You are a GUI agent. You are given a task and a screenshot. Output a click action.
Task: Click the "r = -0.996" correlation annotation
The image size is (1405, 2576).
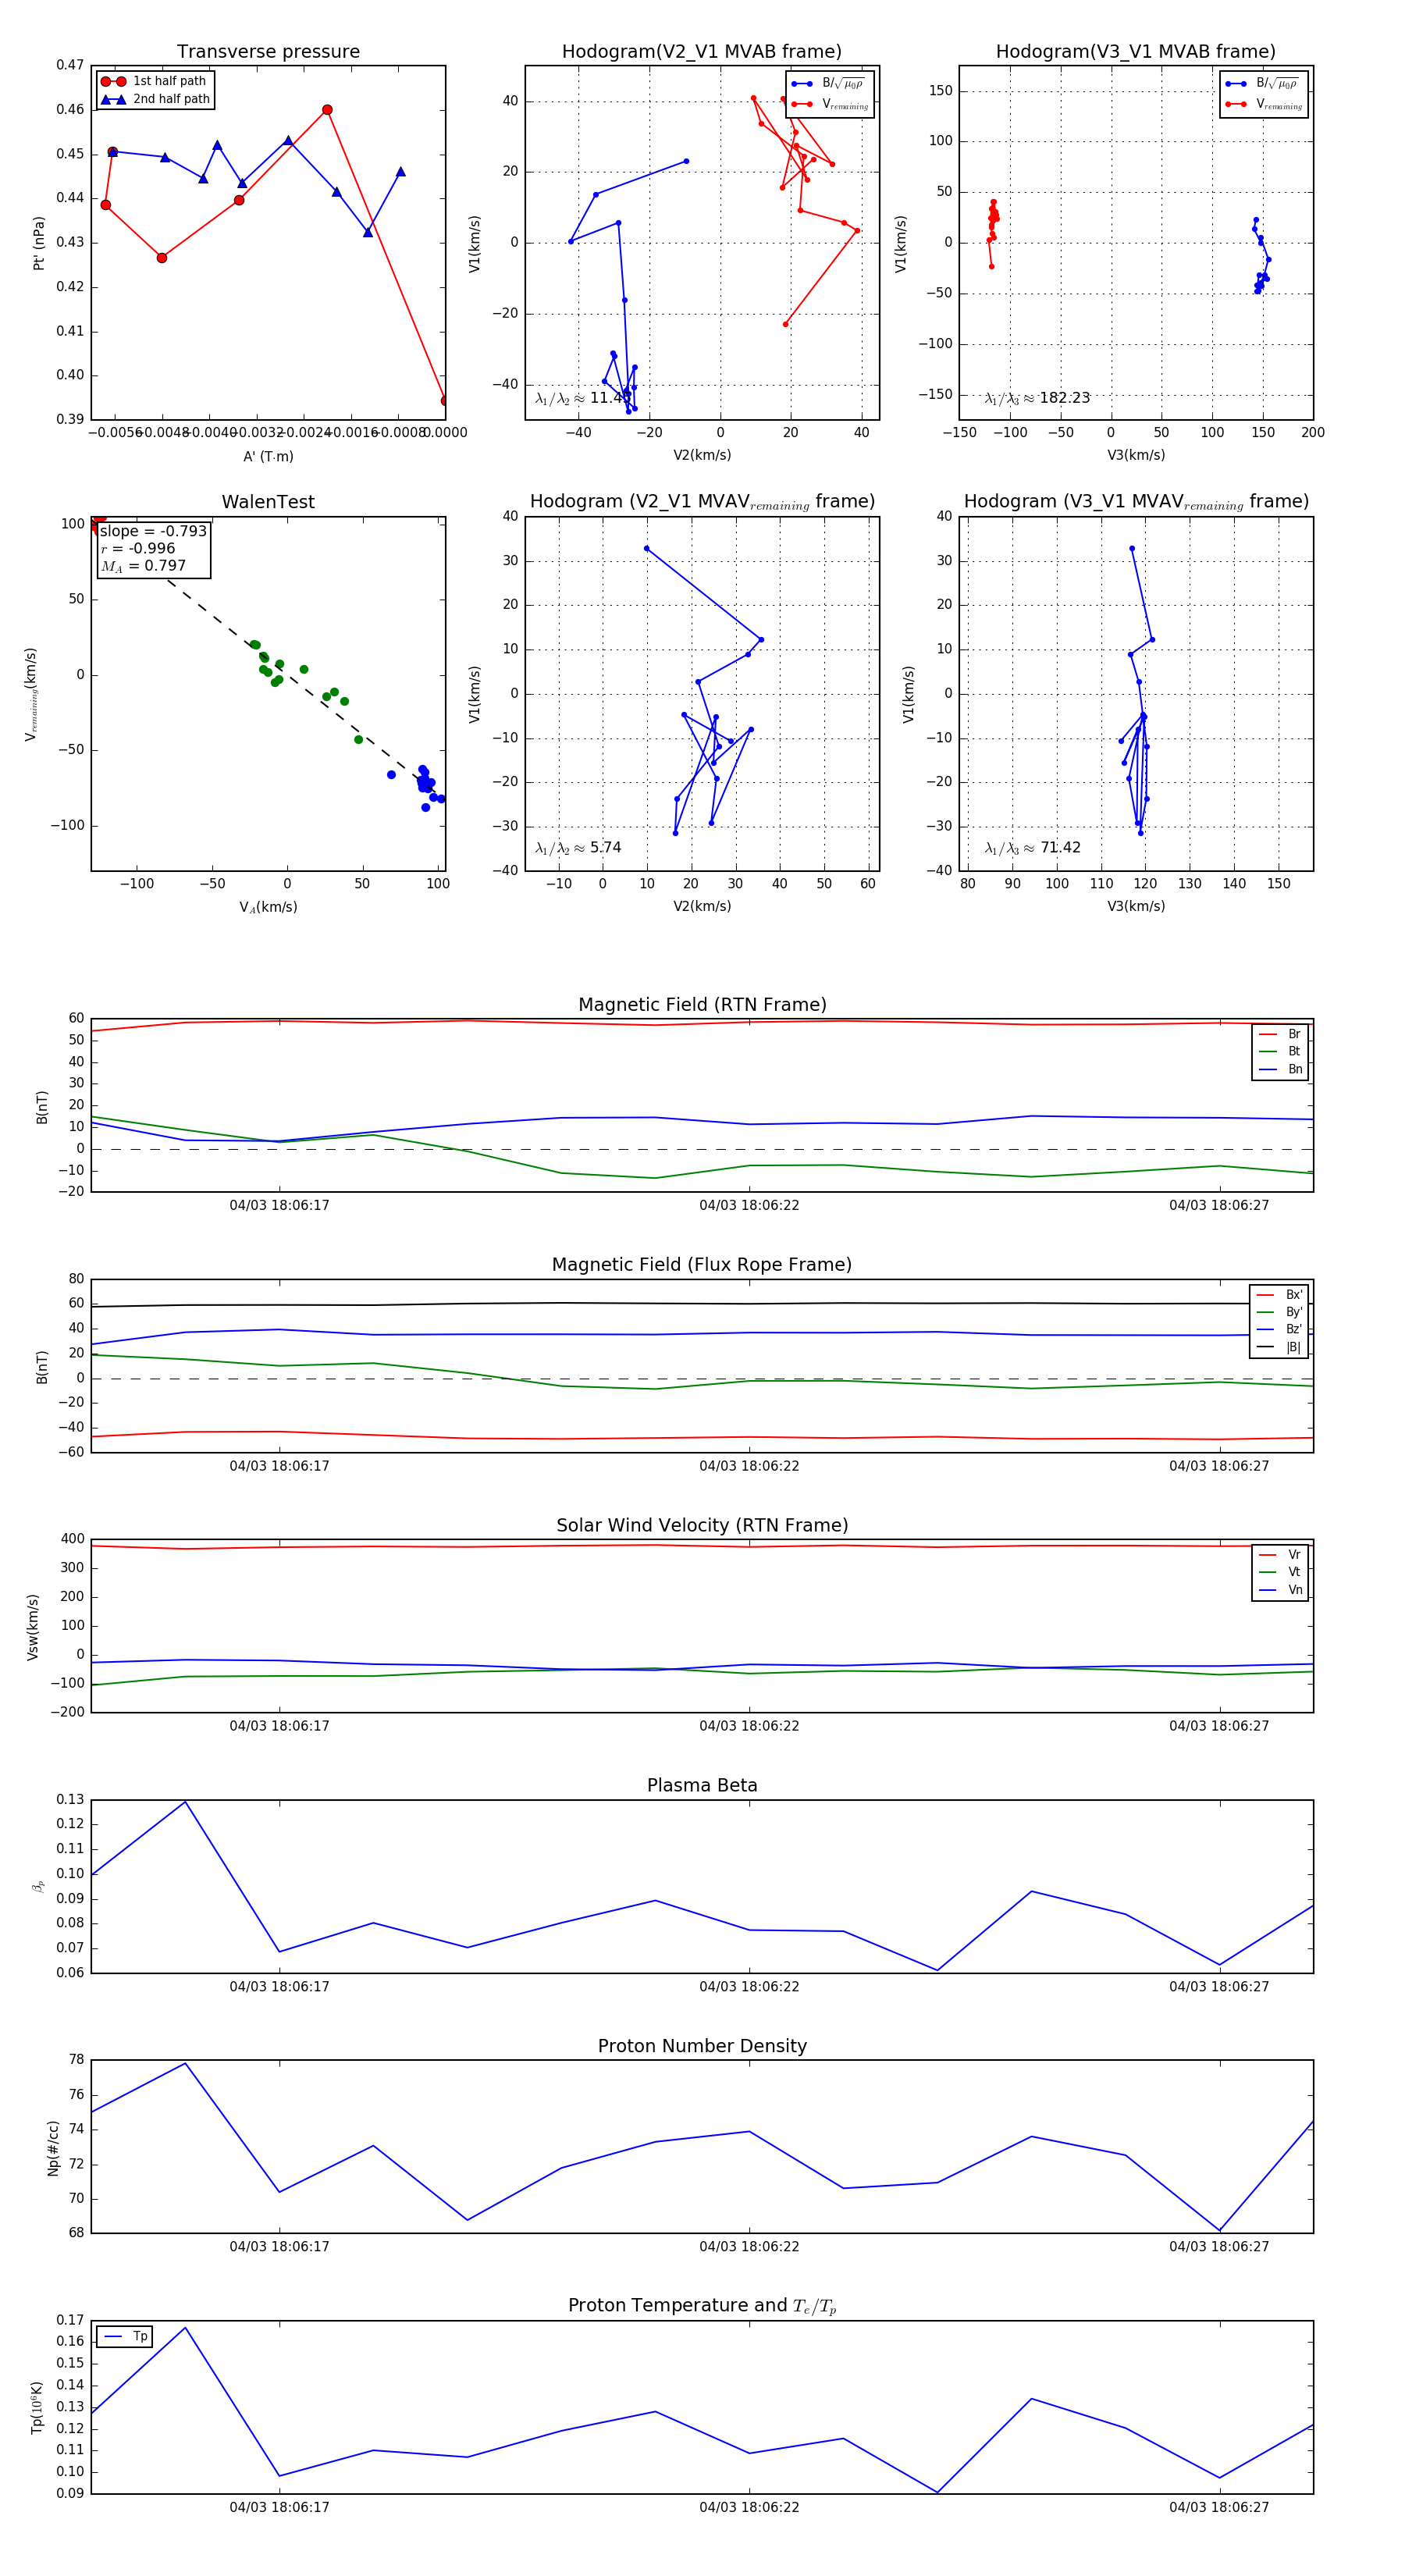(138, 548)
